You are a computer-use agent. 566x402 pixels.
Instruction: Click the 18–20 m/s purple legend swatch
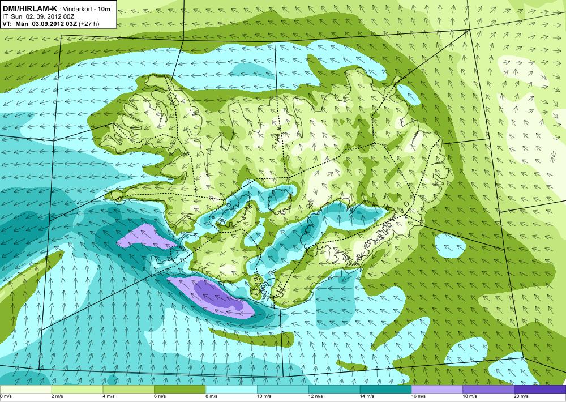pyautogui.click(x=488, y=390)
